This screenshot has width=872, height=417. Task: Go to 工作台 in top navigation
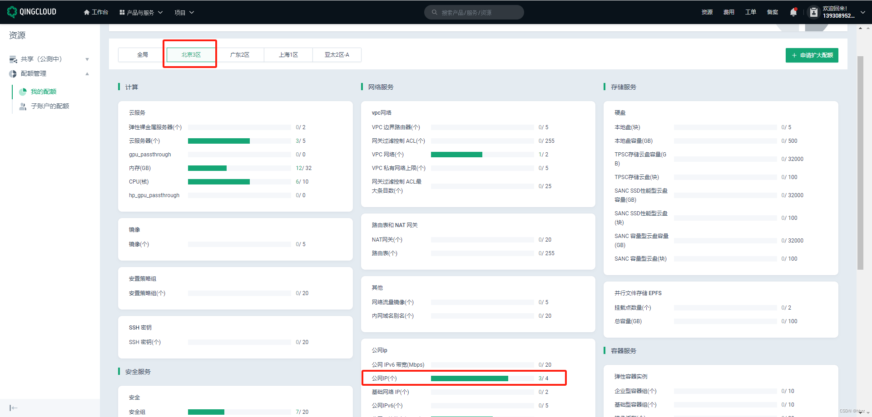pos(100,12)
